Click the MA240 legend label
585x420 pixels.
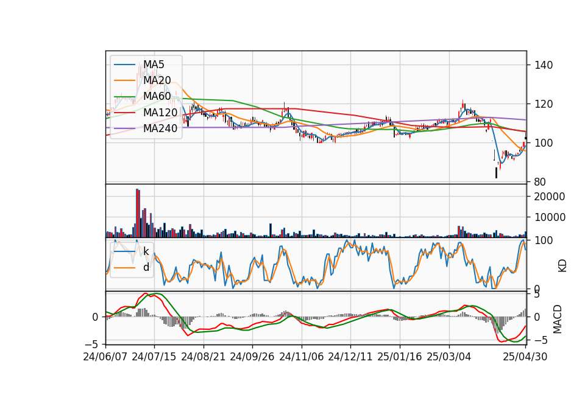160,128
